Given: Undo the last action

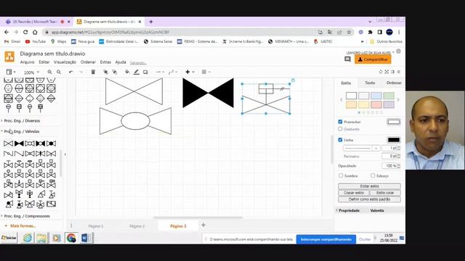Looking at the screenshot, I should coord(71,72).
